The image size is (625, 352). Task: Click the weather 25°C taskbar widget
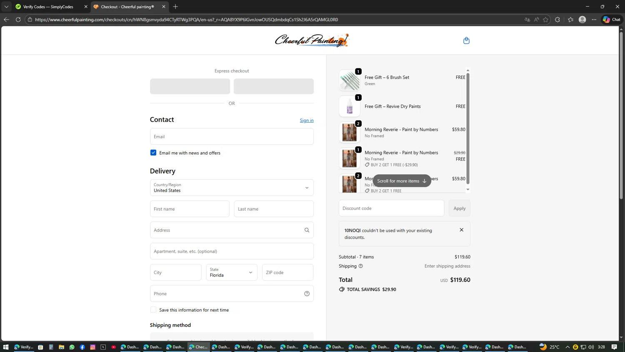[550, 347]
